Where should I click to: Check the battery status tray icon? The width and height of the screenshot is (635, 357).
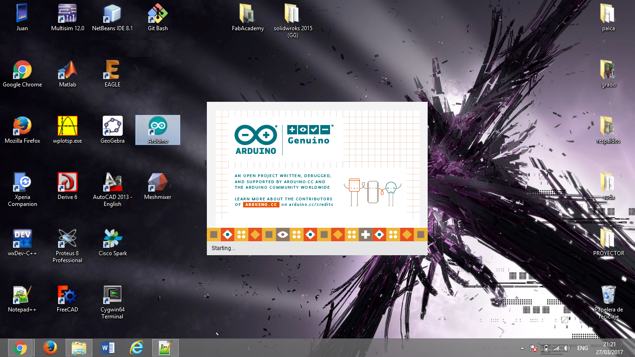click(x=546, y=348)
